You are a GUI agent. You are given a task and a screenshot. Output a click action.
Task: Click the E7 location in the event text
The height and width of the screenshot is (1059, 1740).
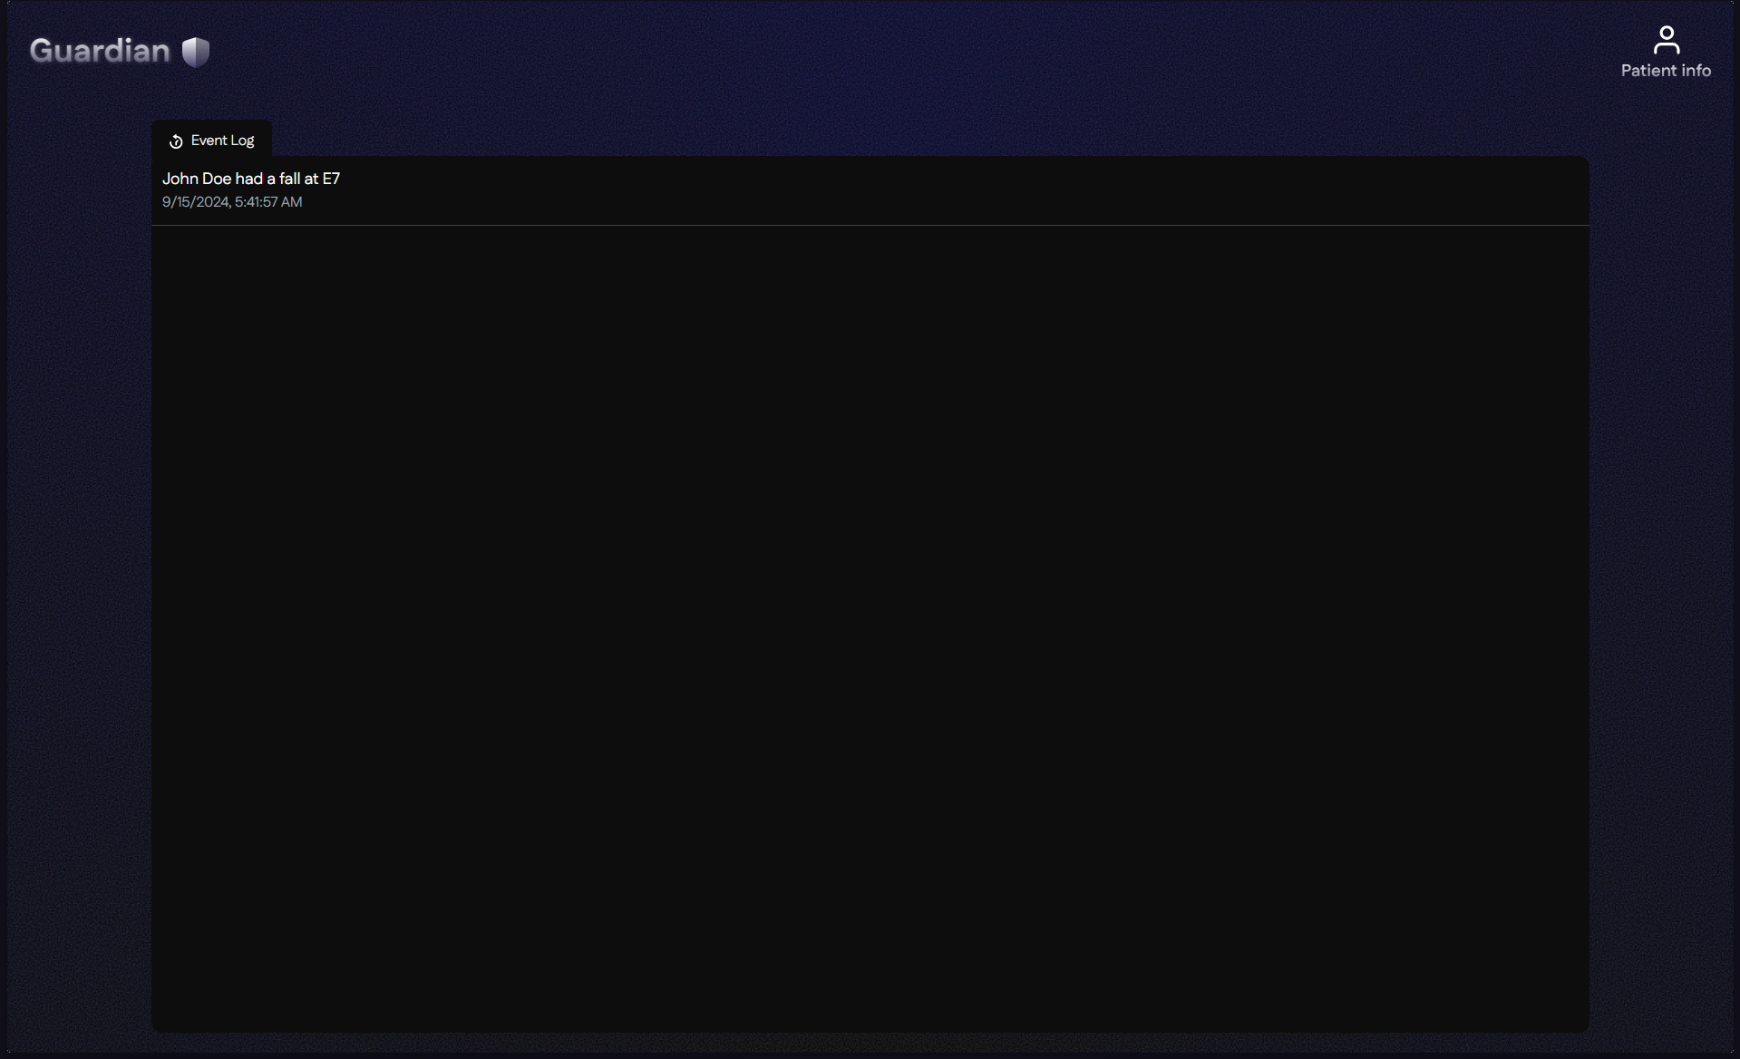(331, 179)
